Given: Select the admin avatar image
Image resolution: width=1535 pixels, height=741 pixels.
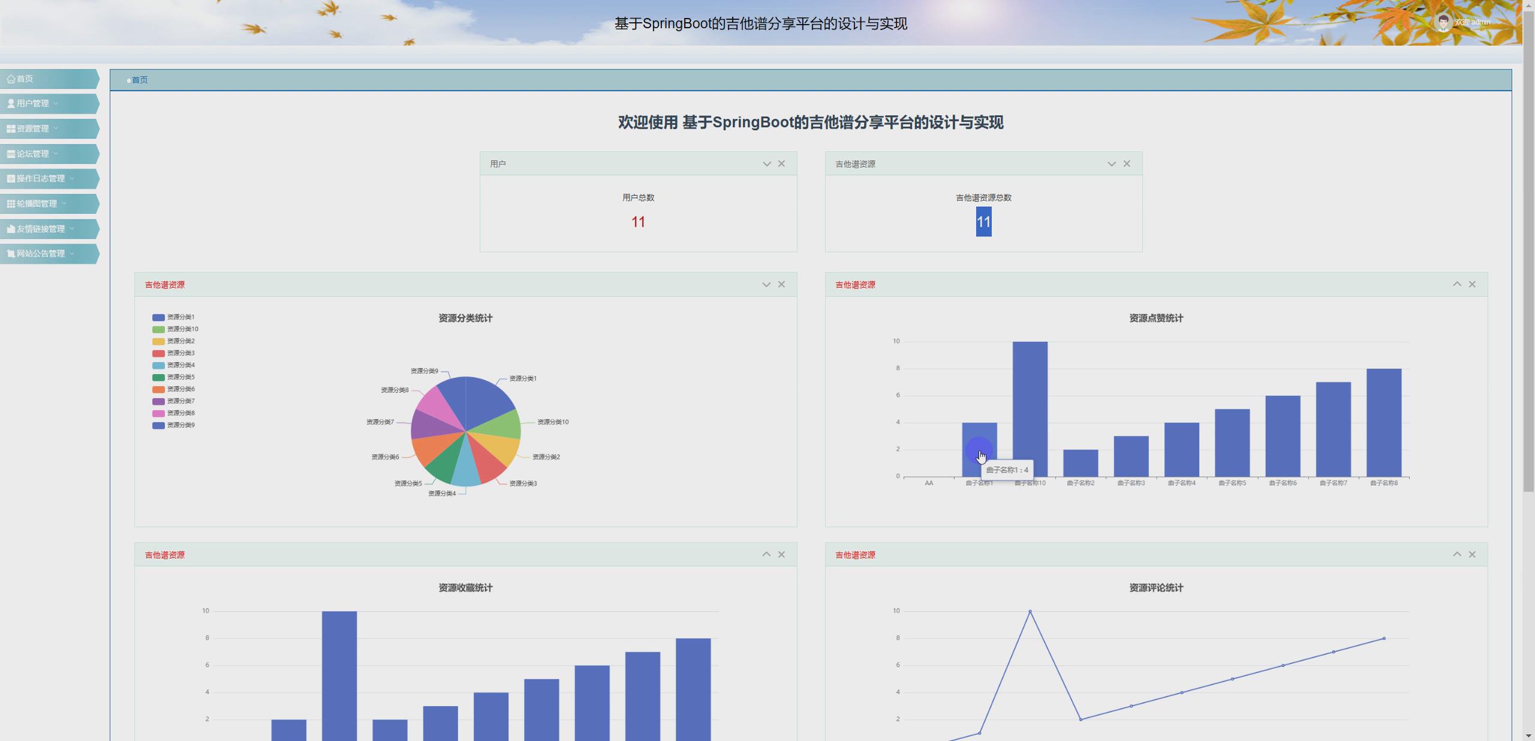Looking at the screenshot, I should click(1443, 23).
